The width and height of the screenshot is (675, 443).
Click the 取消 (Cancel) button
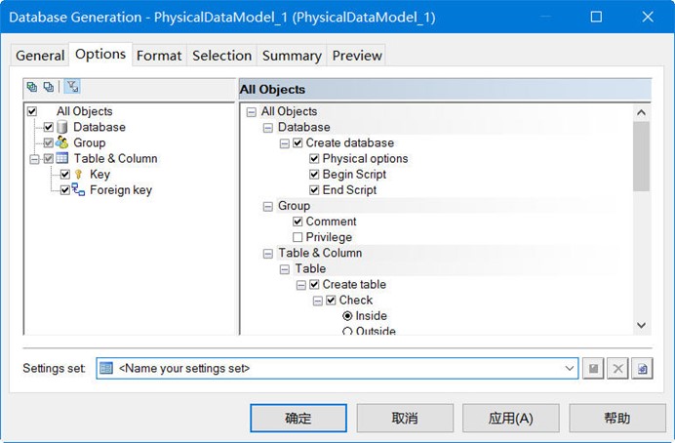[x=405, y=418]
